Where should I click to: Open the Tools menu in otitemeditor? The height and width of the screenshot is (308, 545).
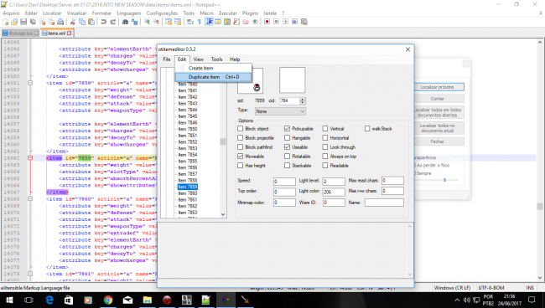point(216,59)
